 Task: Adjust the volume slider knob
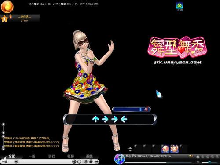pyautogui.click(x=209, y=162)
